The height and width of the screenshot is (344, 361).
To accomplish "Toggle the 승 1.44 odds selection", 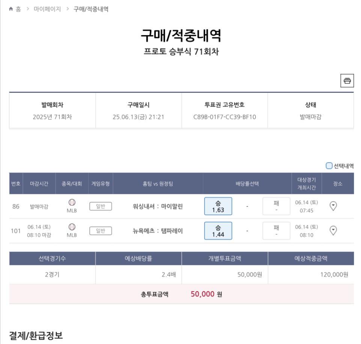I will [218, 231].
